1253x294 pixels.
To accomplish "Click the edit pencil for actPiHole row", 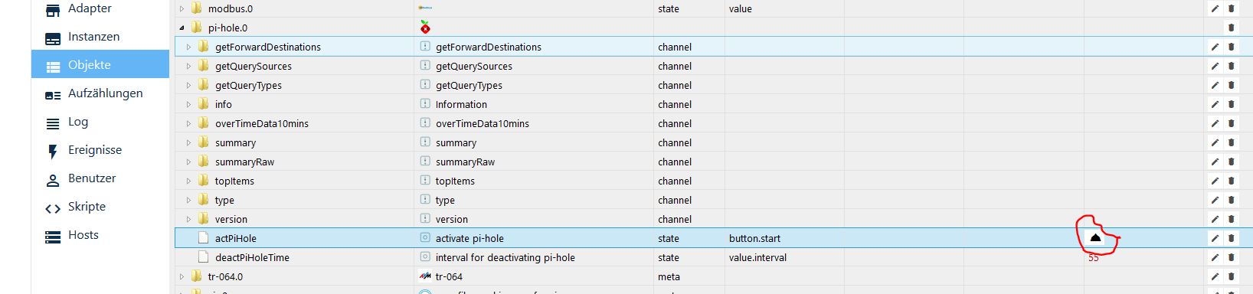I will pyautogui.click(x=1215, y=238).
